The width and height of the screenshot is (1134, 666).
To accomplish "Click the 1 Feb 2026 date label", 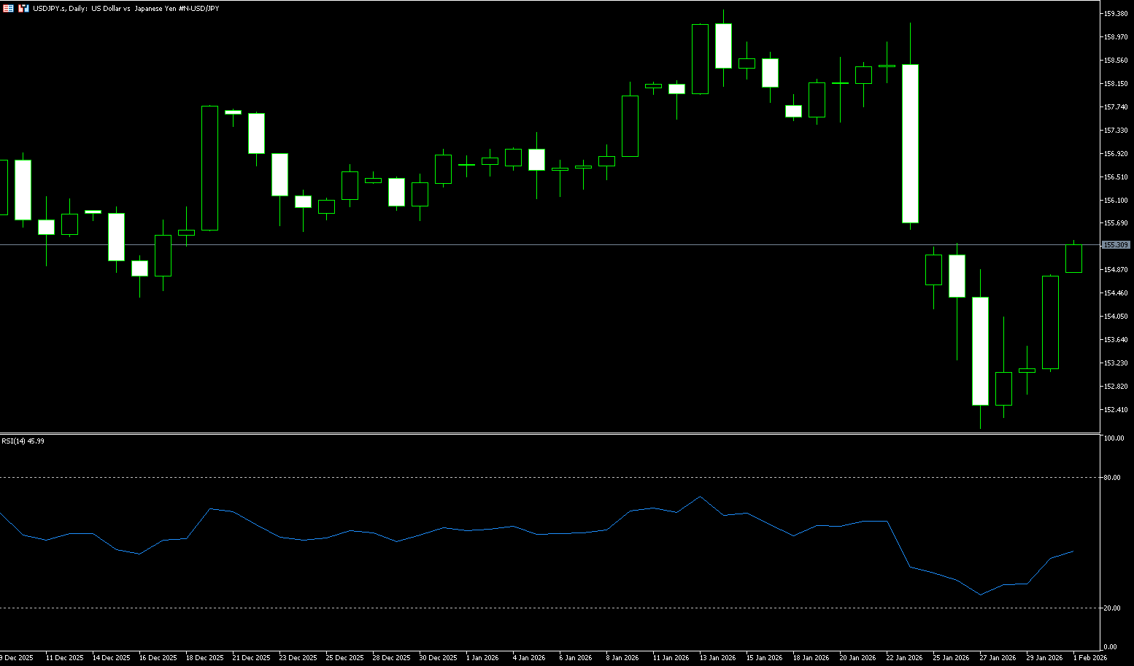I will point(1089,658).
